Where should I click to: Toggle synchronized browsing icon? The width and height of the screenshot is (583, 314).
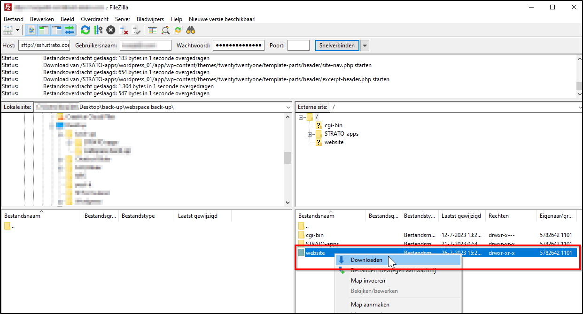tap(178, 30)
